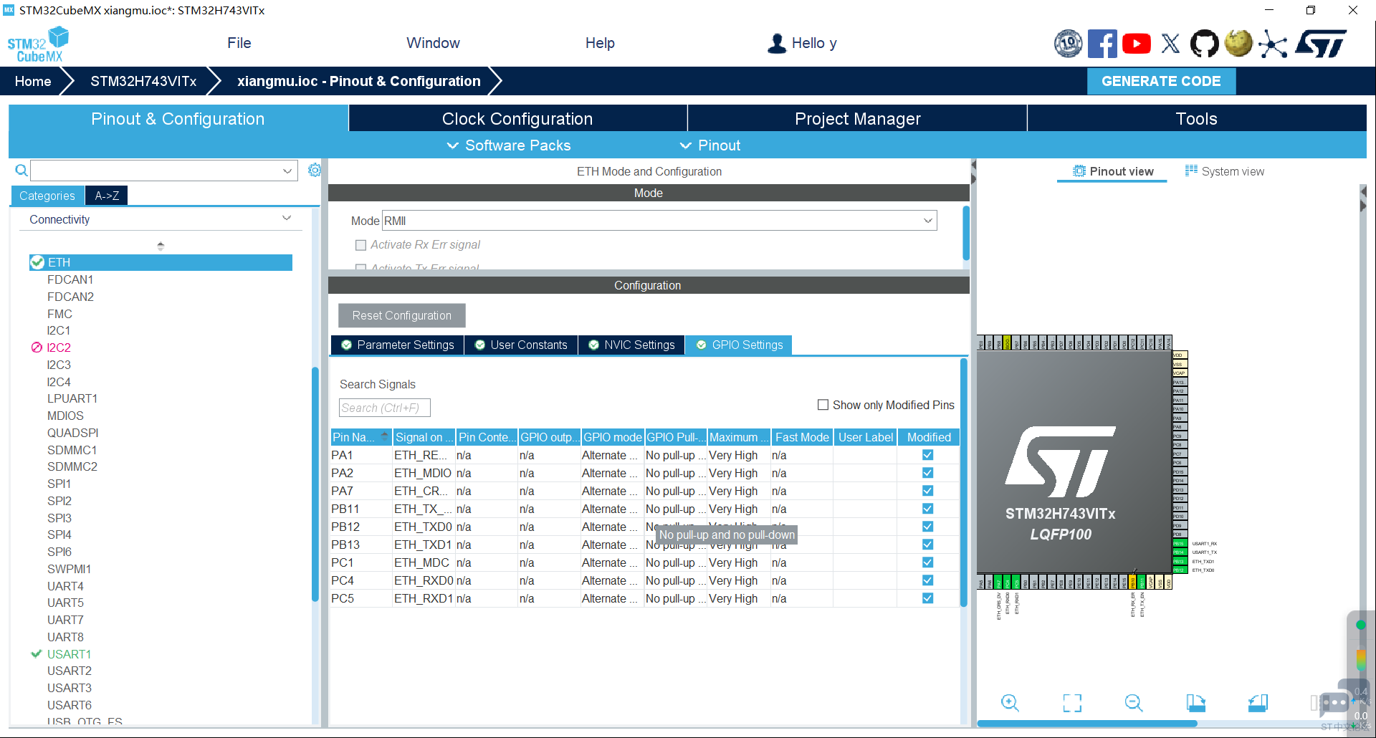
Task: Click the Reset Configuration button
Action: point(401,316)
